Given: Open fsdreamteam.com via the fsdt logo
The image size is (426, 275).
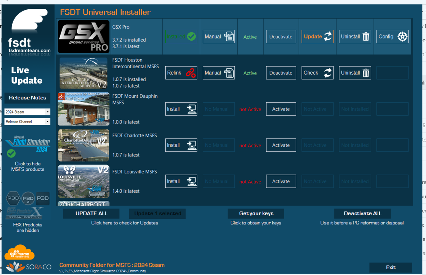Looking at the screenshot, I should (x=30, y=32).
